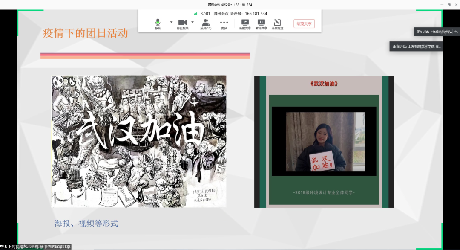Viewport: 460px width, 250px height.
Task: Click the reply arrow on speaker notification
Action: 456,32
